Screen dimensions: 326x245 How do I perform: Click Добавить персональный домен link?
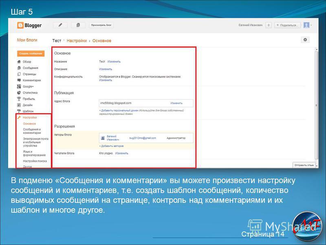120,110
